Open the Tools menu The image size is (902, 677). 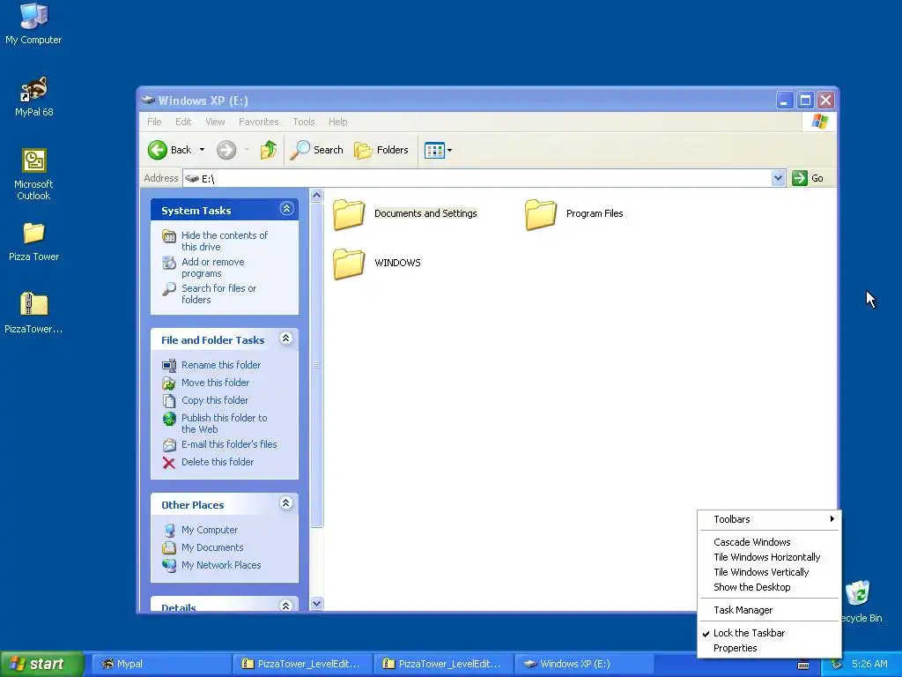click(304, 122)
